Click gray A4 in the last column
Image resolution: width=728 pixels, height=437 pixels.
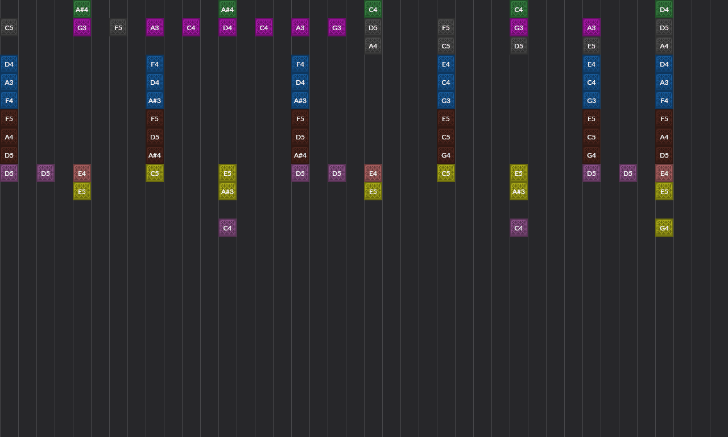tap(664, 46)
